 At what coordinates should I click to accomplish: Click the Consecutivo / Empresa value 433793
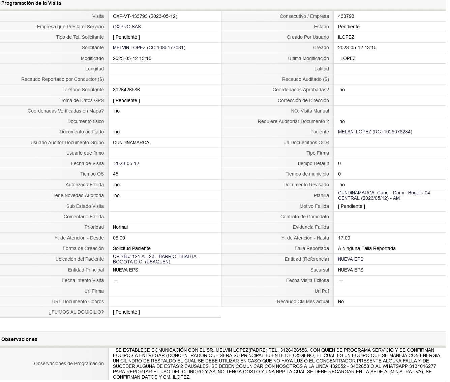pyautogui.click(x=346, y=16)
